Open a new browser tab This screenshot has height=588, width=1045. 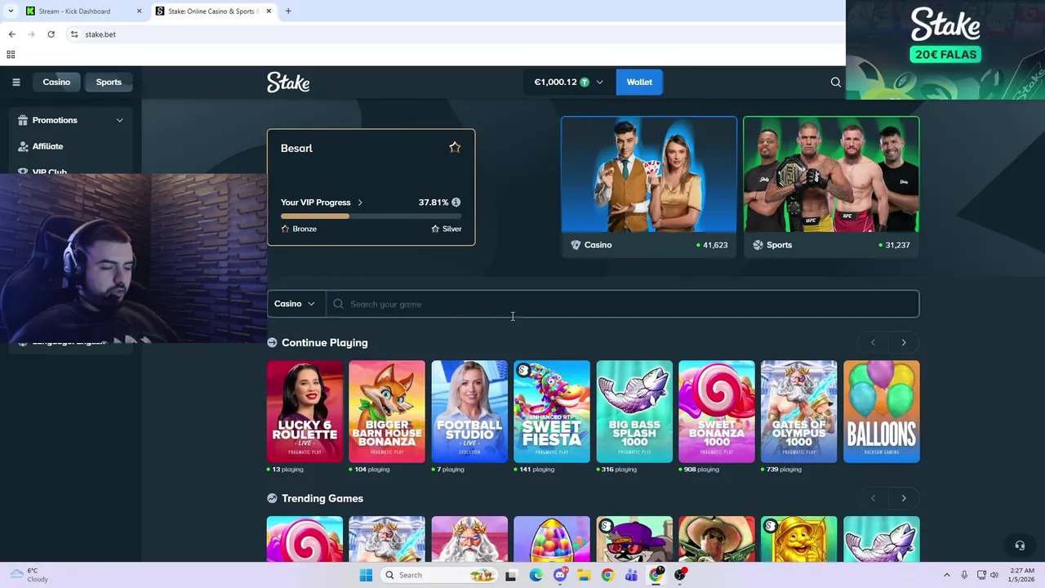[x=288, y=11]
